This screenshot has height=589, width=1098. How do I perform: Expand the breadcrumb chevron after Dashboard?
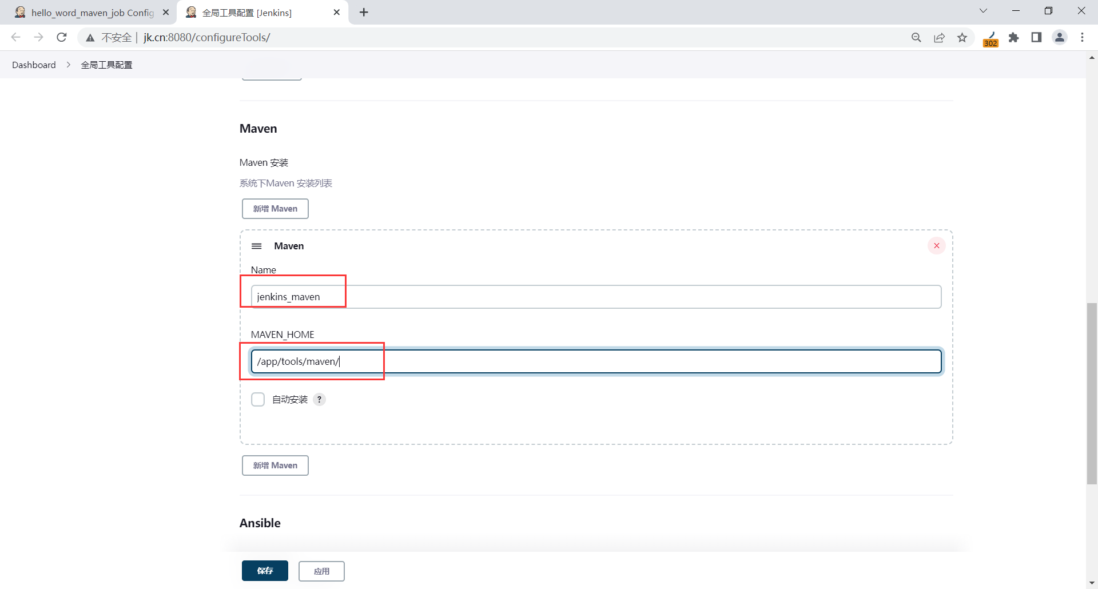point(68,65)
